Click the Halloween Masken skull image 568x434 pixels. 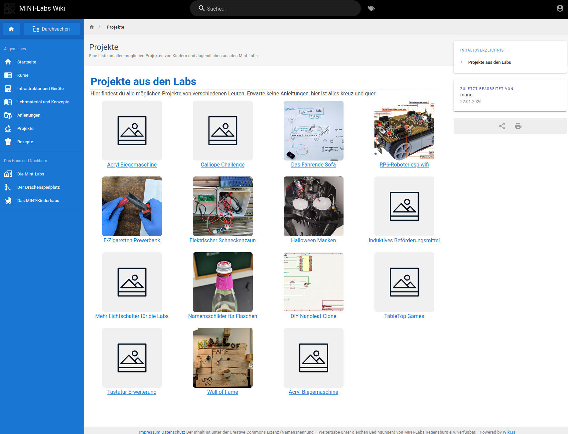313,206
